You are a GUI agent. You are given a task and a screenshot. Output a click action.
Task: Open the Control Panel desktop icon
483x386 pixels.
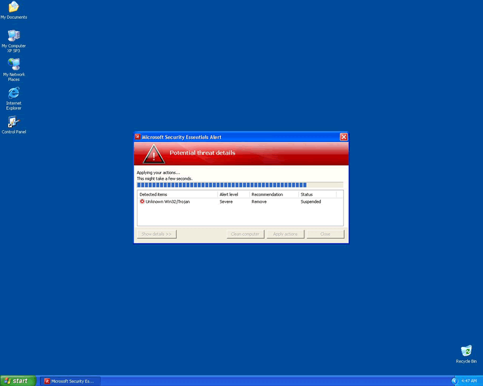pyautogui.click(x=13, y=122)
